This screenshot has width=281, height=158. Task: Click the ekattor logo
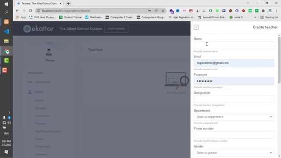tap(38, 29)
